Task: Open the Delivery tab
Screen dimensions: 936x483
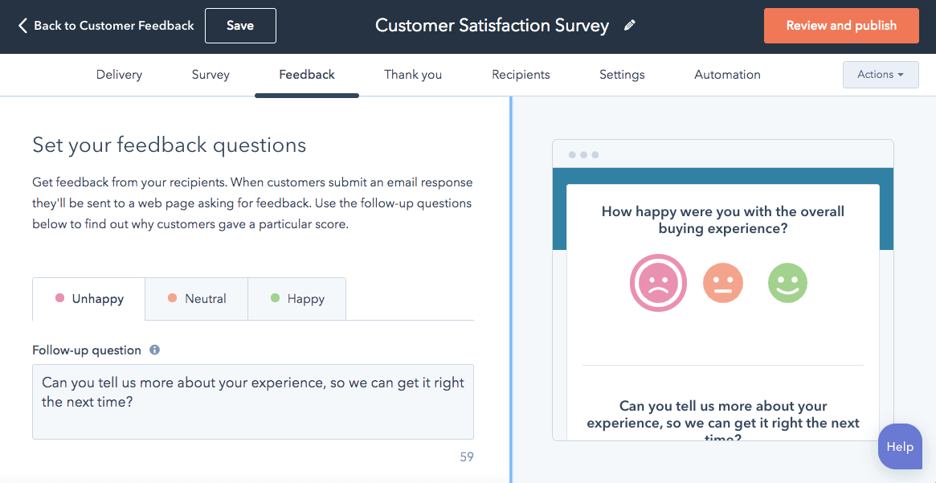Action: click(x=118, y=74)
